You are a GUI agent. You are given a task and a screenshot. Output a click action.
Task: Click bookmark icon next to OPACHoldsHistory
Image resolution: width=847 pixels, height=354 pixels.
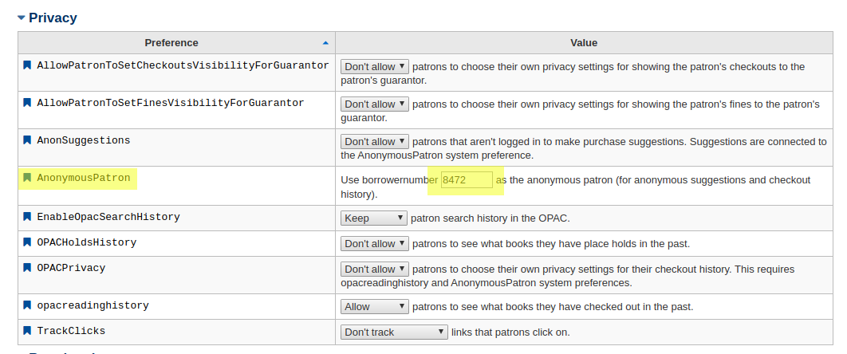point(27,242)
